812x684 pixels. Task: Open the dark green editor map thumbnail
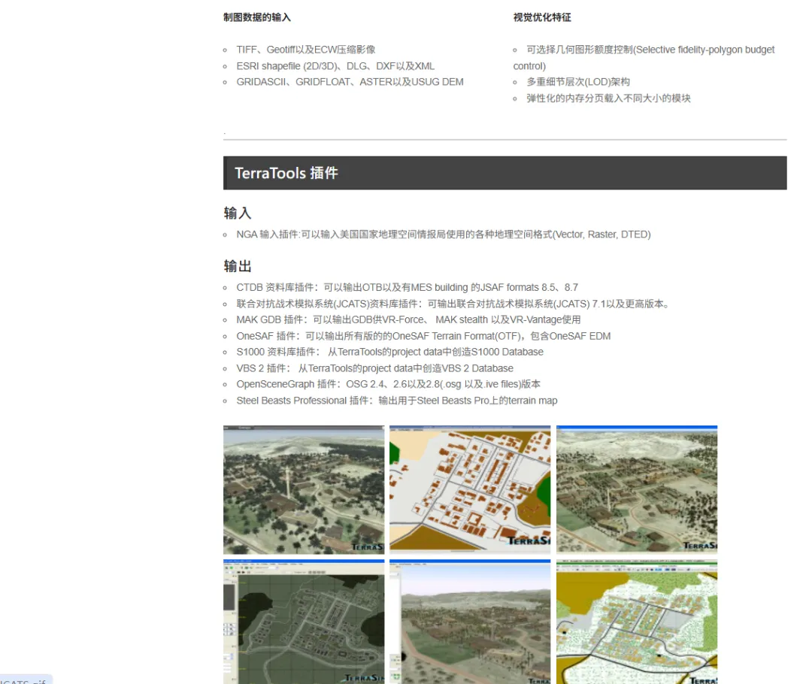point(304,622)
